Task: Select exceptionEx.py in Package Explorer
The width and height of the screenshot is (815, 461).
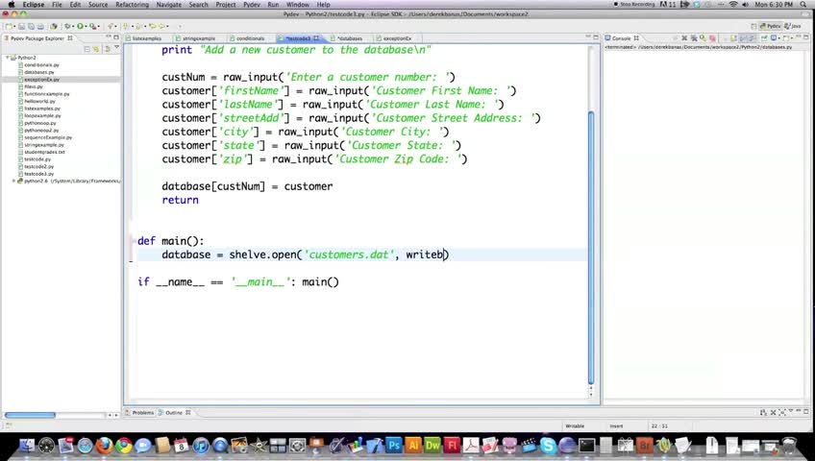Action: coord(41,80)
